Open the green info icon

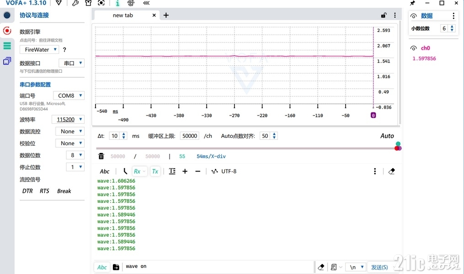point(117,3)
